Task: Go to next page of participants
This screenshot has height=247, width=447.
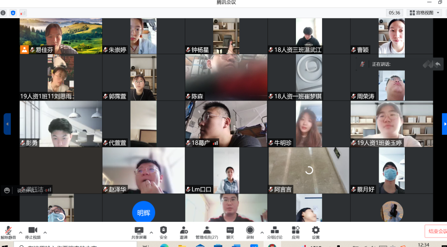Action: (444, 124)
